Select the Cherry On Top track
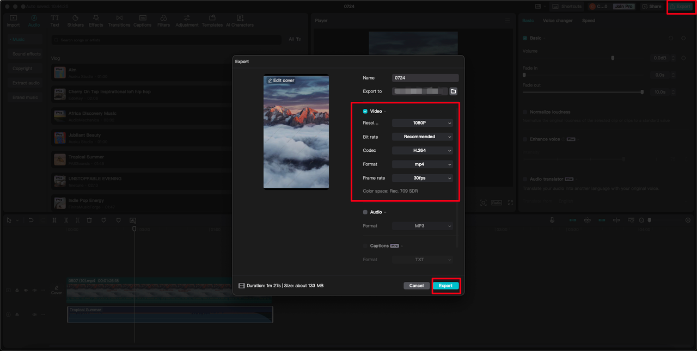Viewport: 697px width, 351px height. click(x=143, y=95)
